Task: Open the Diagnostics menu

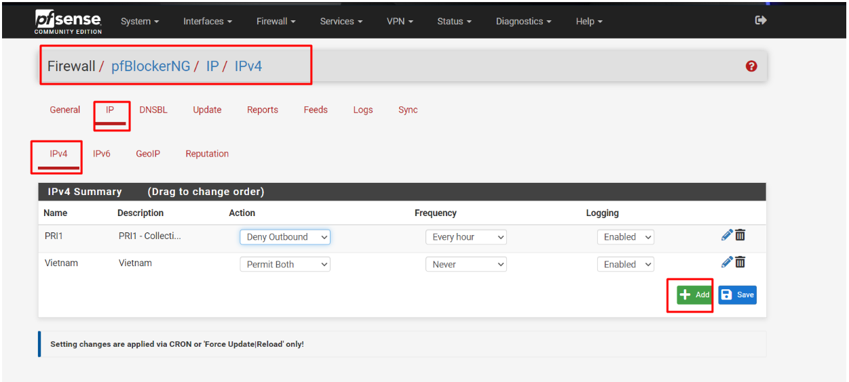Action: tap(523, 22)
